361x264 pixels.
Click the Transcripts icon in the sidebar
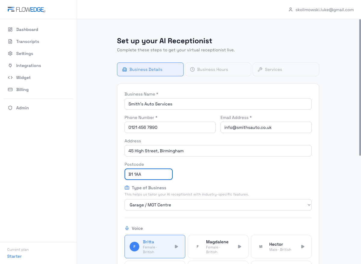(x=10, y=41)
